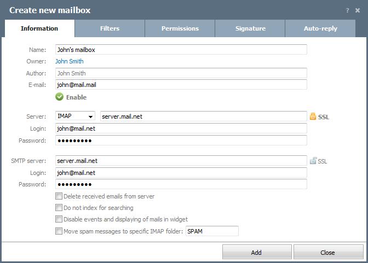This screenshot has height=263, width=368.
Task: Toggle Move spam messages to IMAP folder
Action: 59,231
